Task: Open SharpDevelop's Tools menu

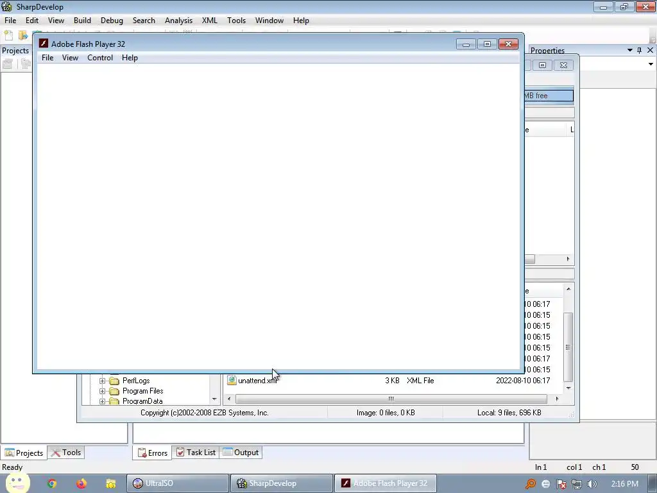Action: 236,21
